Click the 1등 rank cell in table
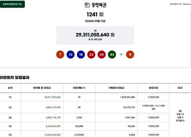The width and height of the screenshot is (191, 137). click(x=10, y=97)
